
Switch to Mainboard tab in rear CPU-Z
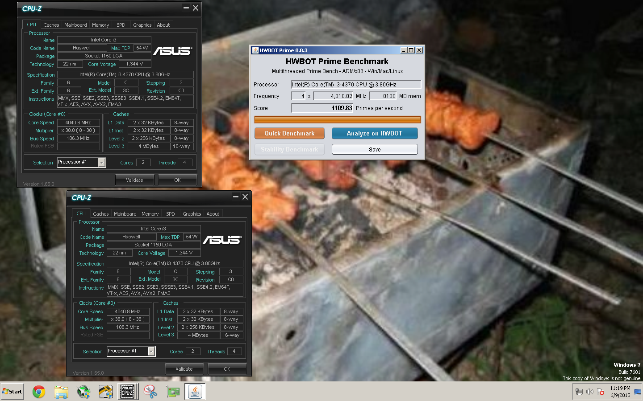(x=75, y=25)
